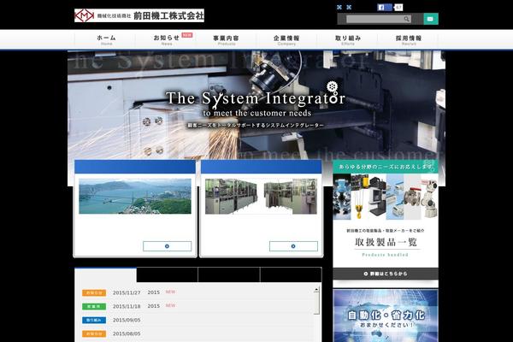Click the blue tag on 2015/09/05 row

[94, 320]
